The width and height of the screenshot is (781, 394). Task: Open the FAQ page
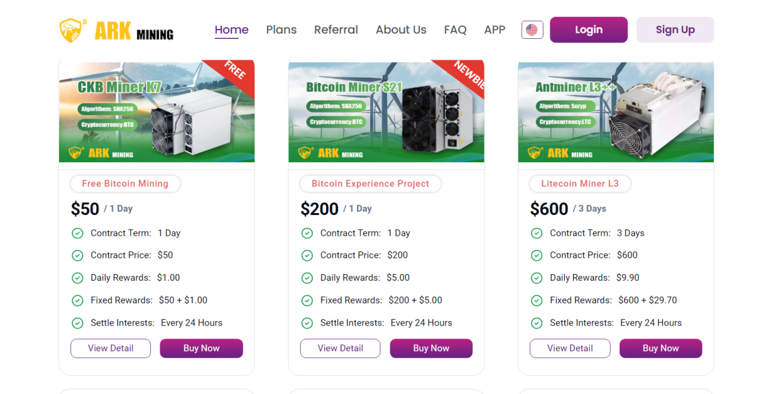coord(455,29)
